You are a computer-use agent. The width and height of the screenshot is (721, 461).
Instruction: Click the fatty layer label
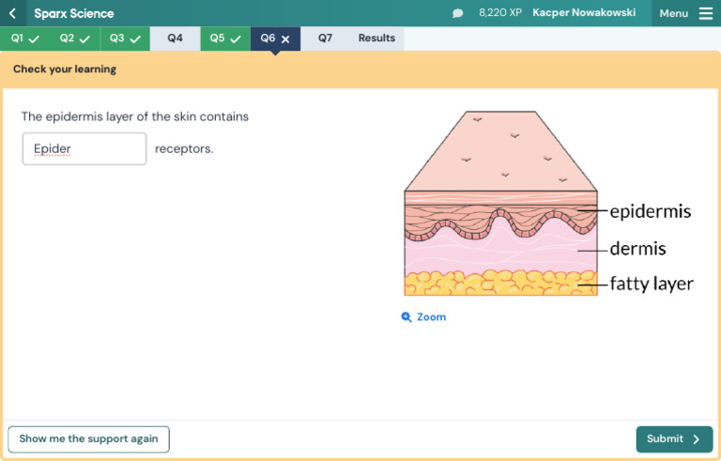click(652, 284)
